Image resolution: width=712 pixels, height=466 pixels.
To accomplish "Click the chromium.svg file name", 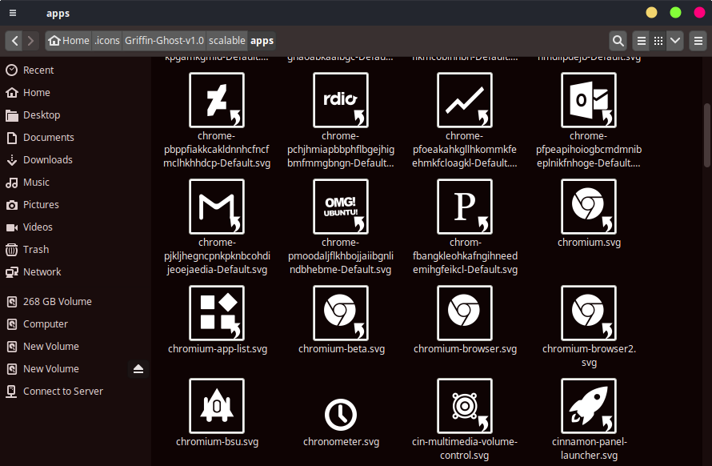I will click(x=589, y=243).
